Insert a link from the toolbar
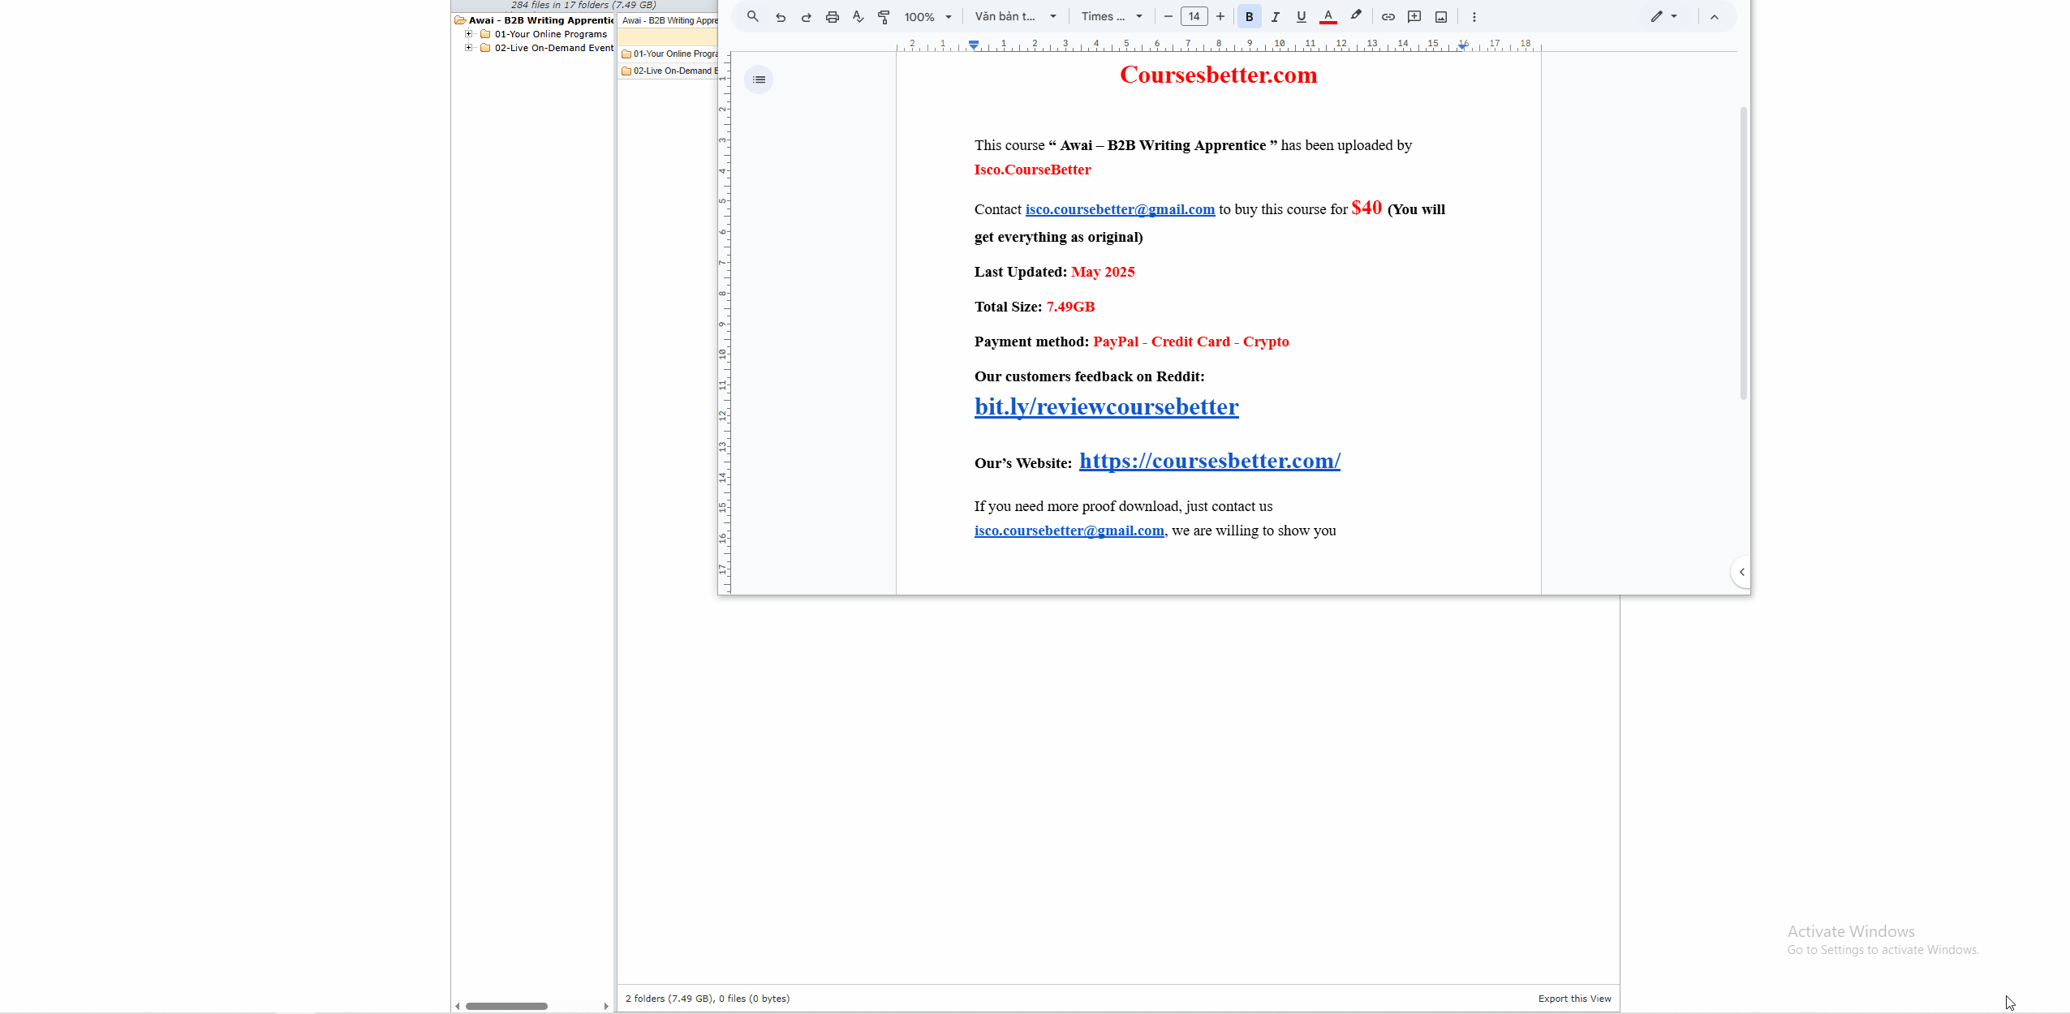Image resolution: width=2070 pixels, height=1014 pixels. pos(1388,16)
